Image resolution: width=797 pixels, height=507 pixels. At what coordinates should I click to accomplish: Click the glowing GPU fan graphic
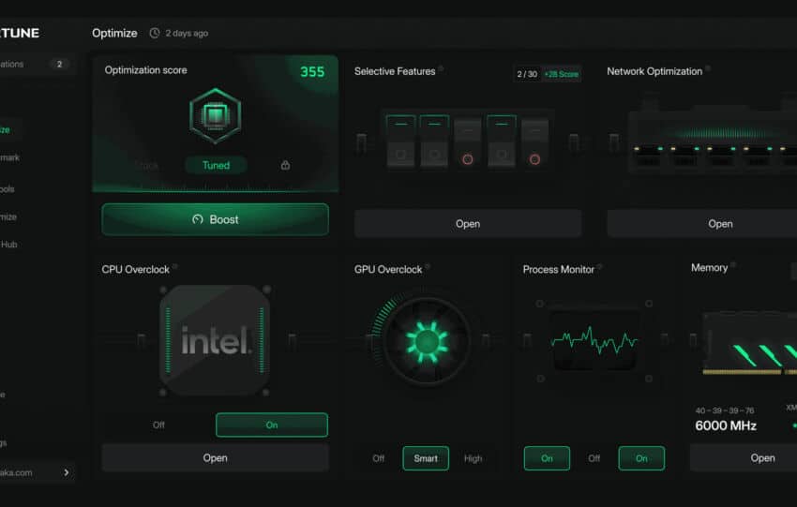427,341
